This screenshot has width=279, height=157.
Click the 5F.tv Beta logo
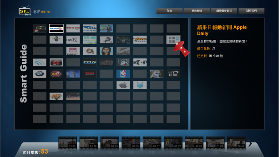[25, 11]
